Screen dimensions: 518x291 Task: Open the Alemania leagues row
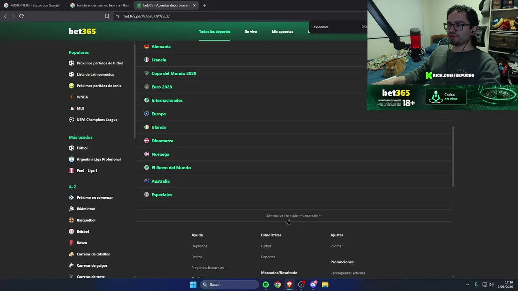(x=294, y=46)
